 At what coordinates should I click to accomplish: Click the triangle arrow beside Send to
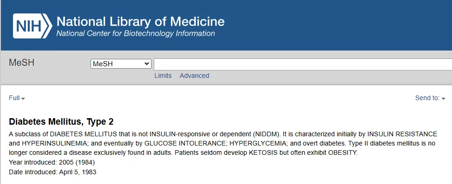[x=443, y=99]
